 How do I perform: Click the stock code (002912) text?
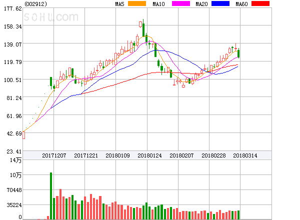click(x=35, y=4)
